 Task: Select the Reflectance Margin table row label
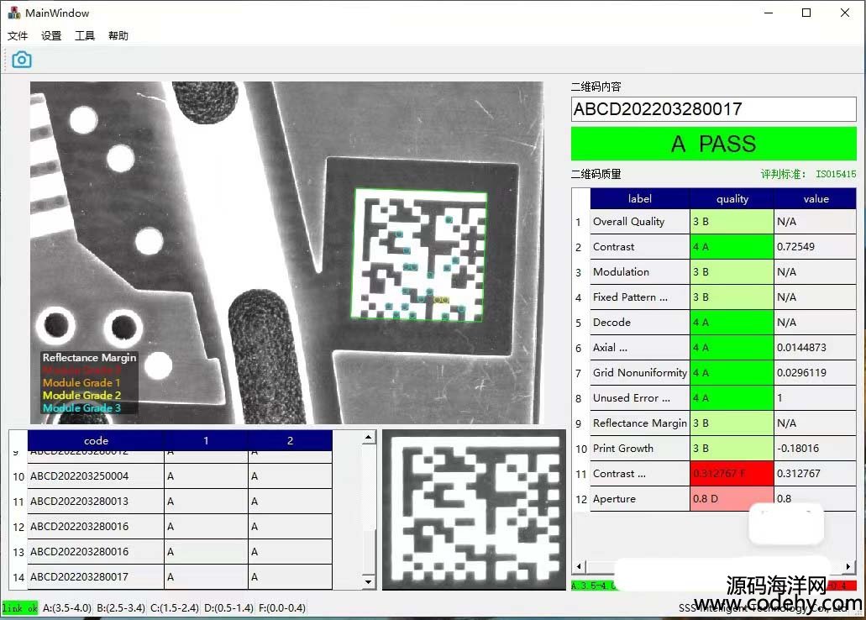click(639, 423)
